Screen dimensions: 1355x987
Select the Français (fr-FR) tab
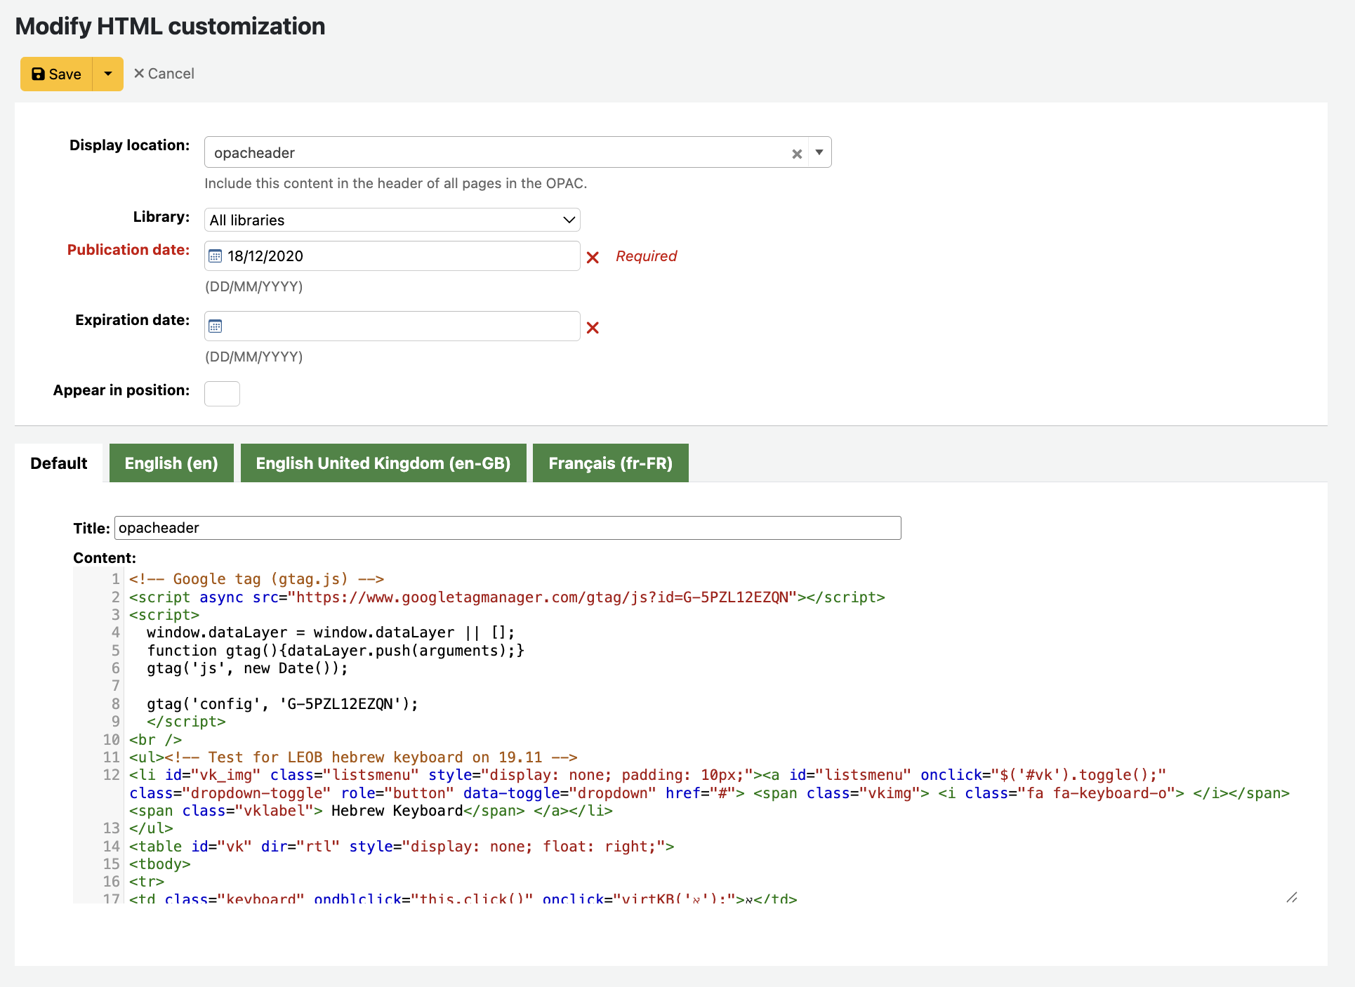click(x=611, y=463)
